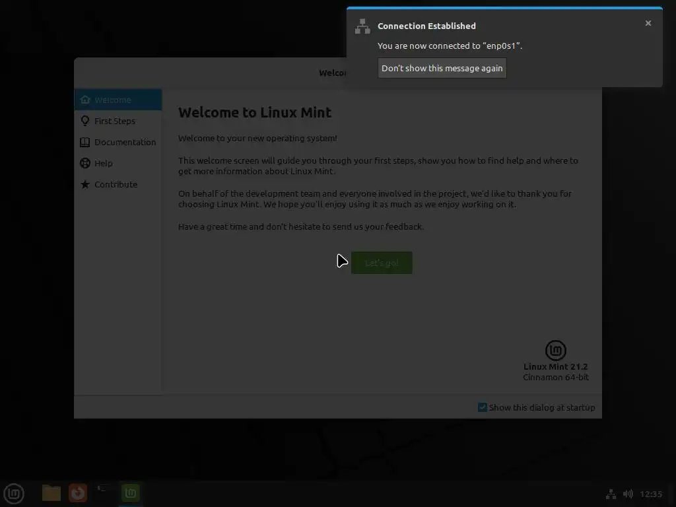Open the Files manager from taskbar
The height and width of the screenshot is (507, 676).
pyautogui.click(x=51, y=493)
